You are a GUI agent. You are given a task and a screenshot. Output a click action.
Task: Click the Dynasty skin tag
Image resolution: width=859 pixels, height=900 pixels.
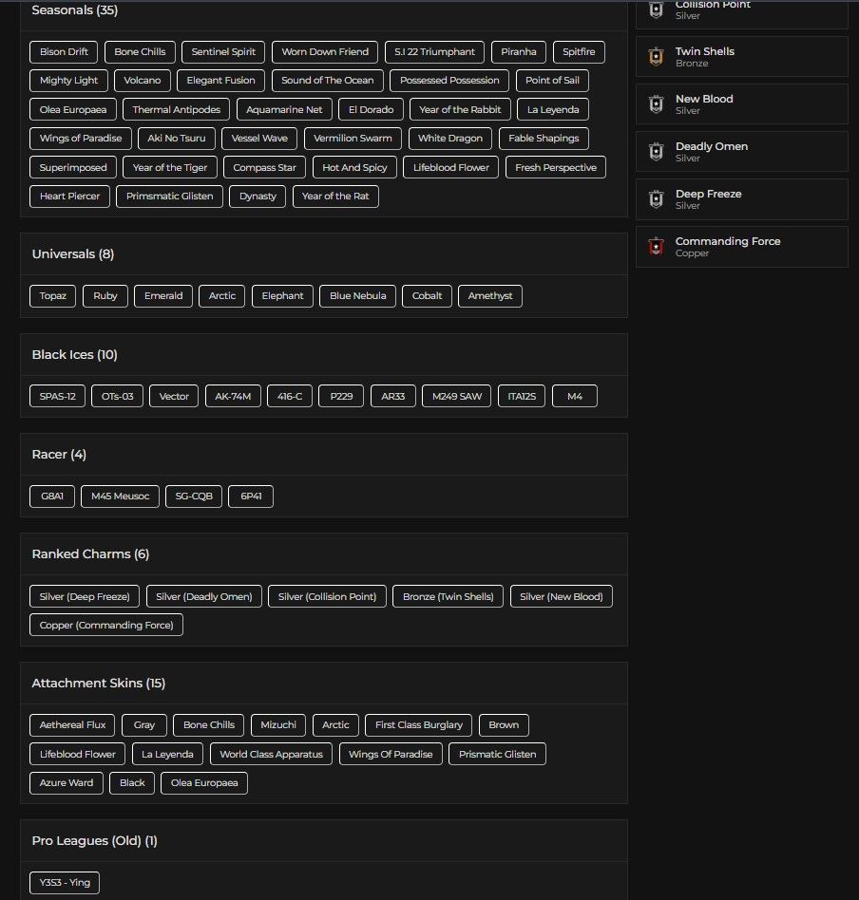258,197
